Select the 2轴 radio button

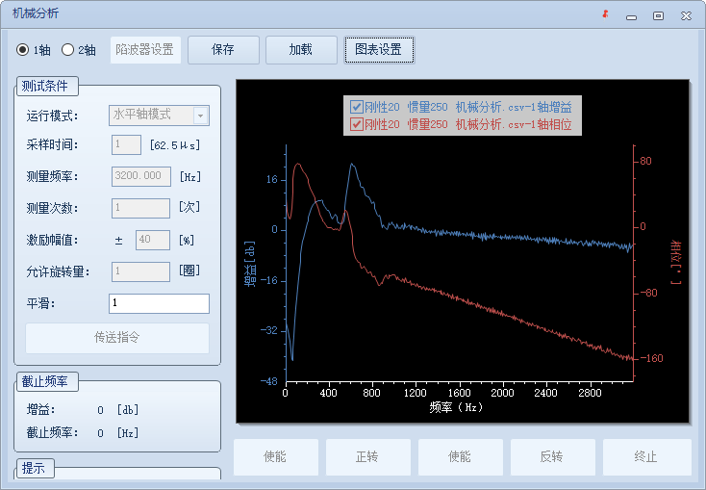68,50
